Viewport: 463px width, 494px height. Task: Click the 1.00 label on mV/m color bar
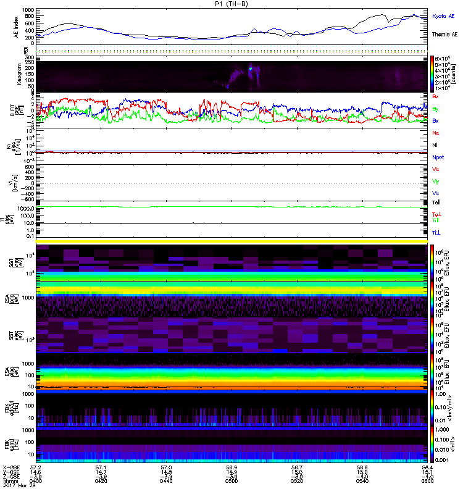click(x=440, y=394)
